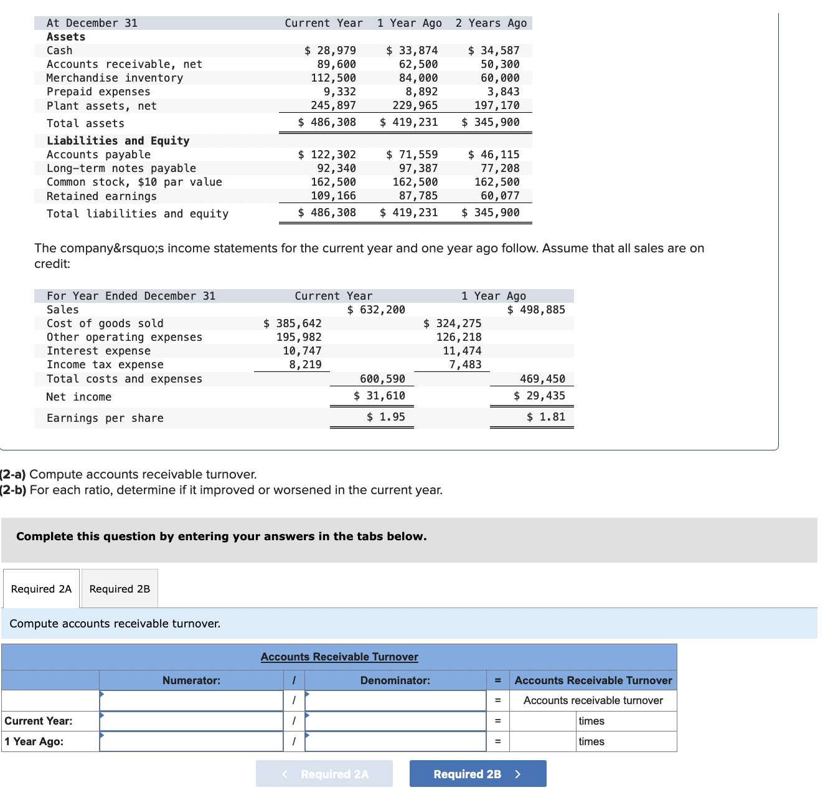838x810 pixels.
Task: Click the 'times' unit in Current Year row
Action: point(591,721)
